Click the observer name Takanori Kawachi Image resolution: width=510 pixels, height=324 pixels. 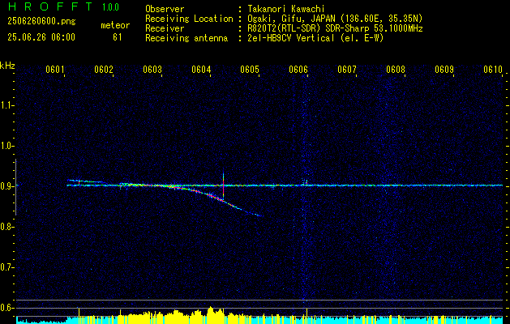[286, 9]
